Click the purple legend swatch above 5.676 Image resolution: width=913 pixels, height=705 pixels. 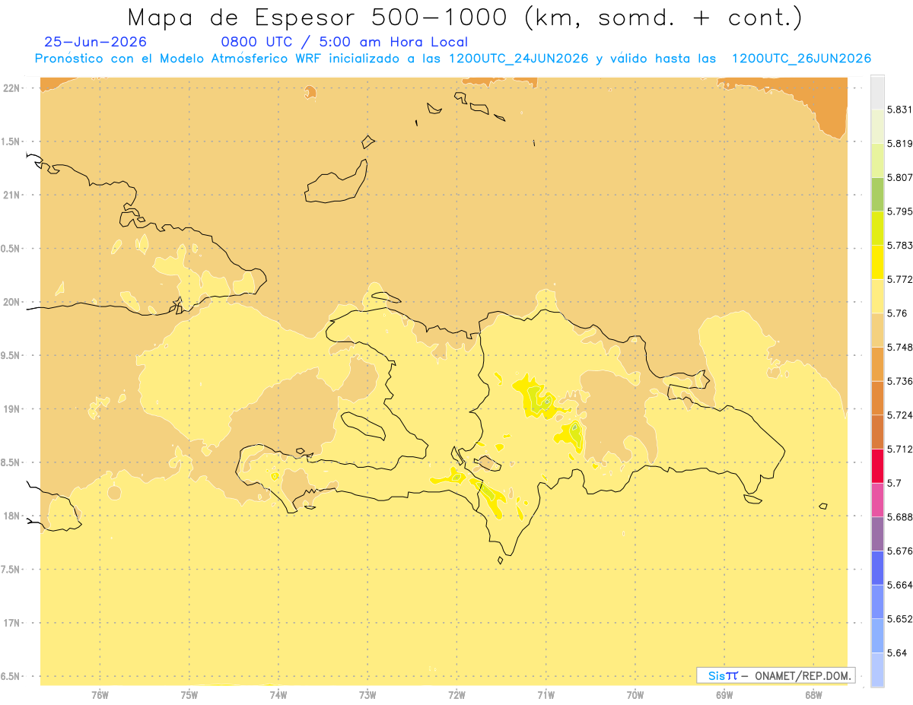877,534
